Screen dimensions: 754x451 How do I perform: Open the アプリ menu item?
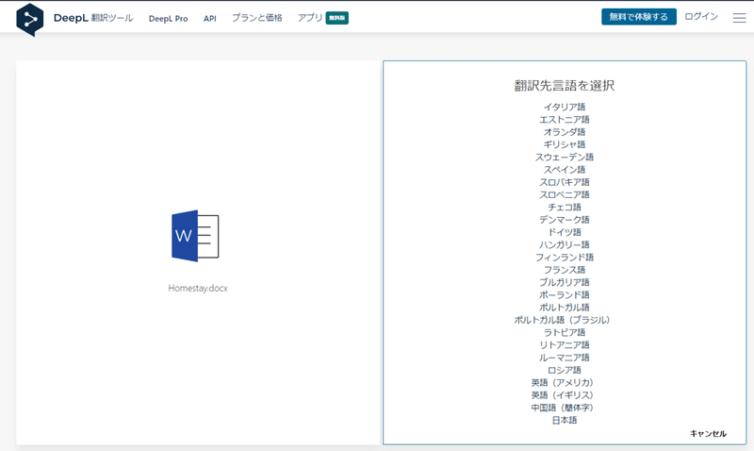click(310, 18)
